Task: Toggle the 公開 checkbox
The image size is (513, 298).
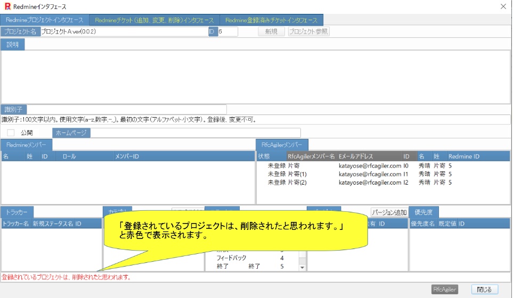Action: coord(11,133)
